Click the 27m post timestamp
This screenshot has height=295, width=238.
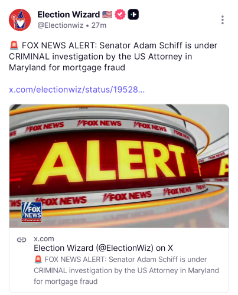point(99,25)
